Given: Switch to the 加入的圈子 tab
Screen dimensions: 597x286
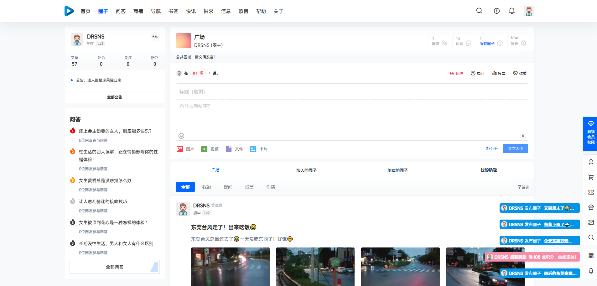Looking at the screenshot, I should pyautogui.click(x=306, y=170).
